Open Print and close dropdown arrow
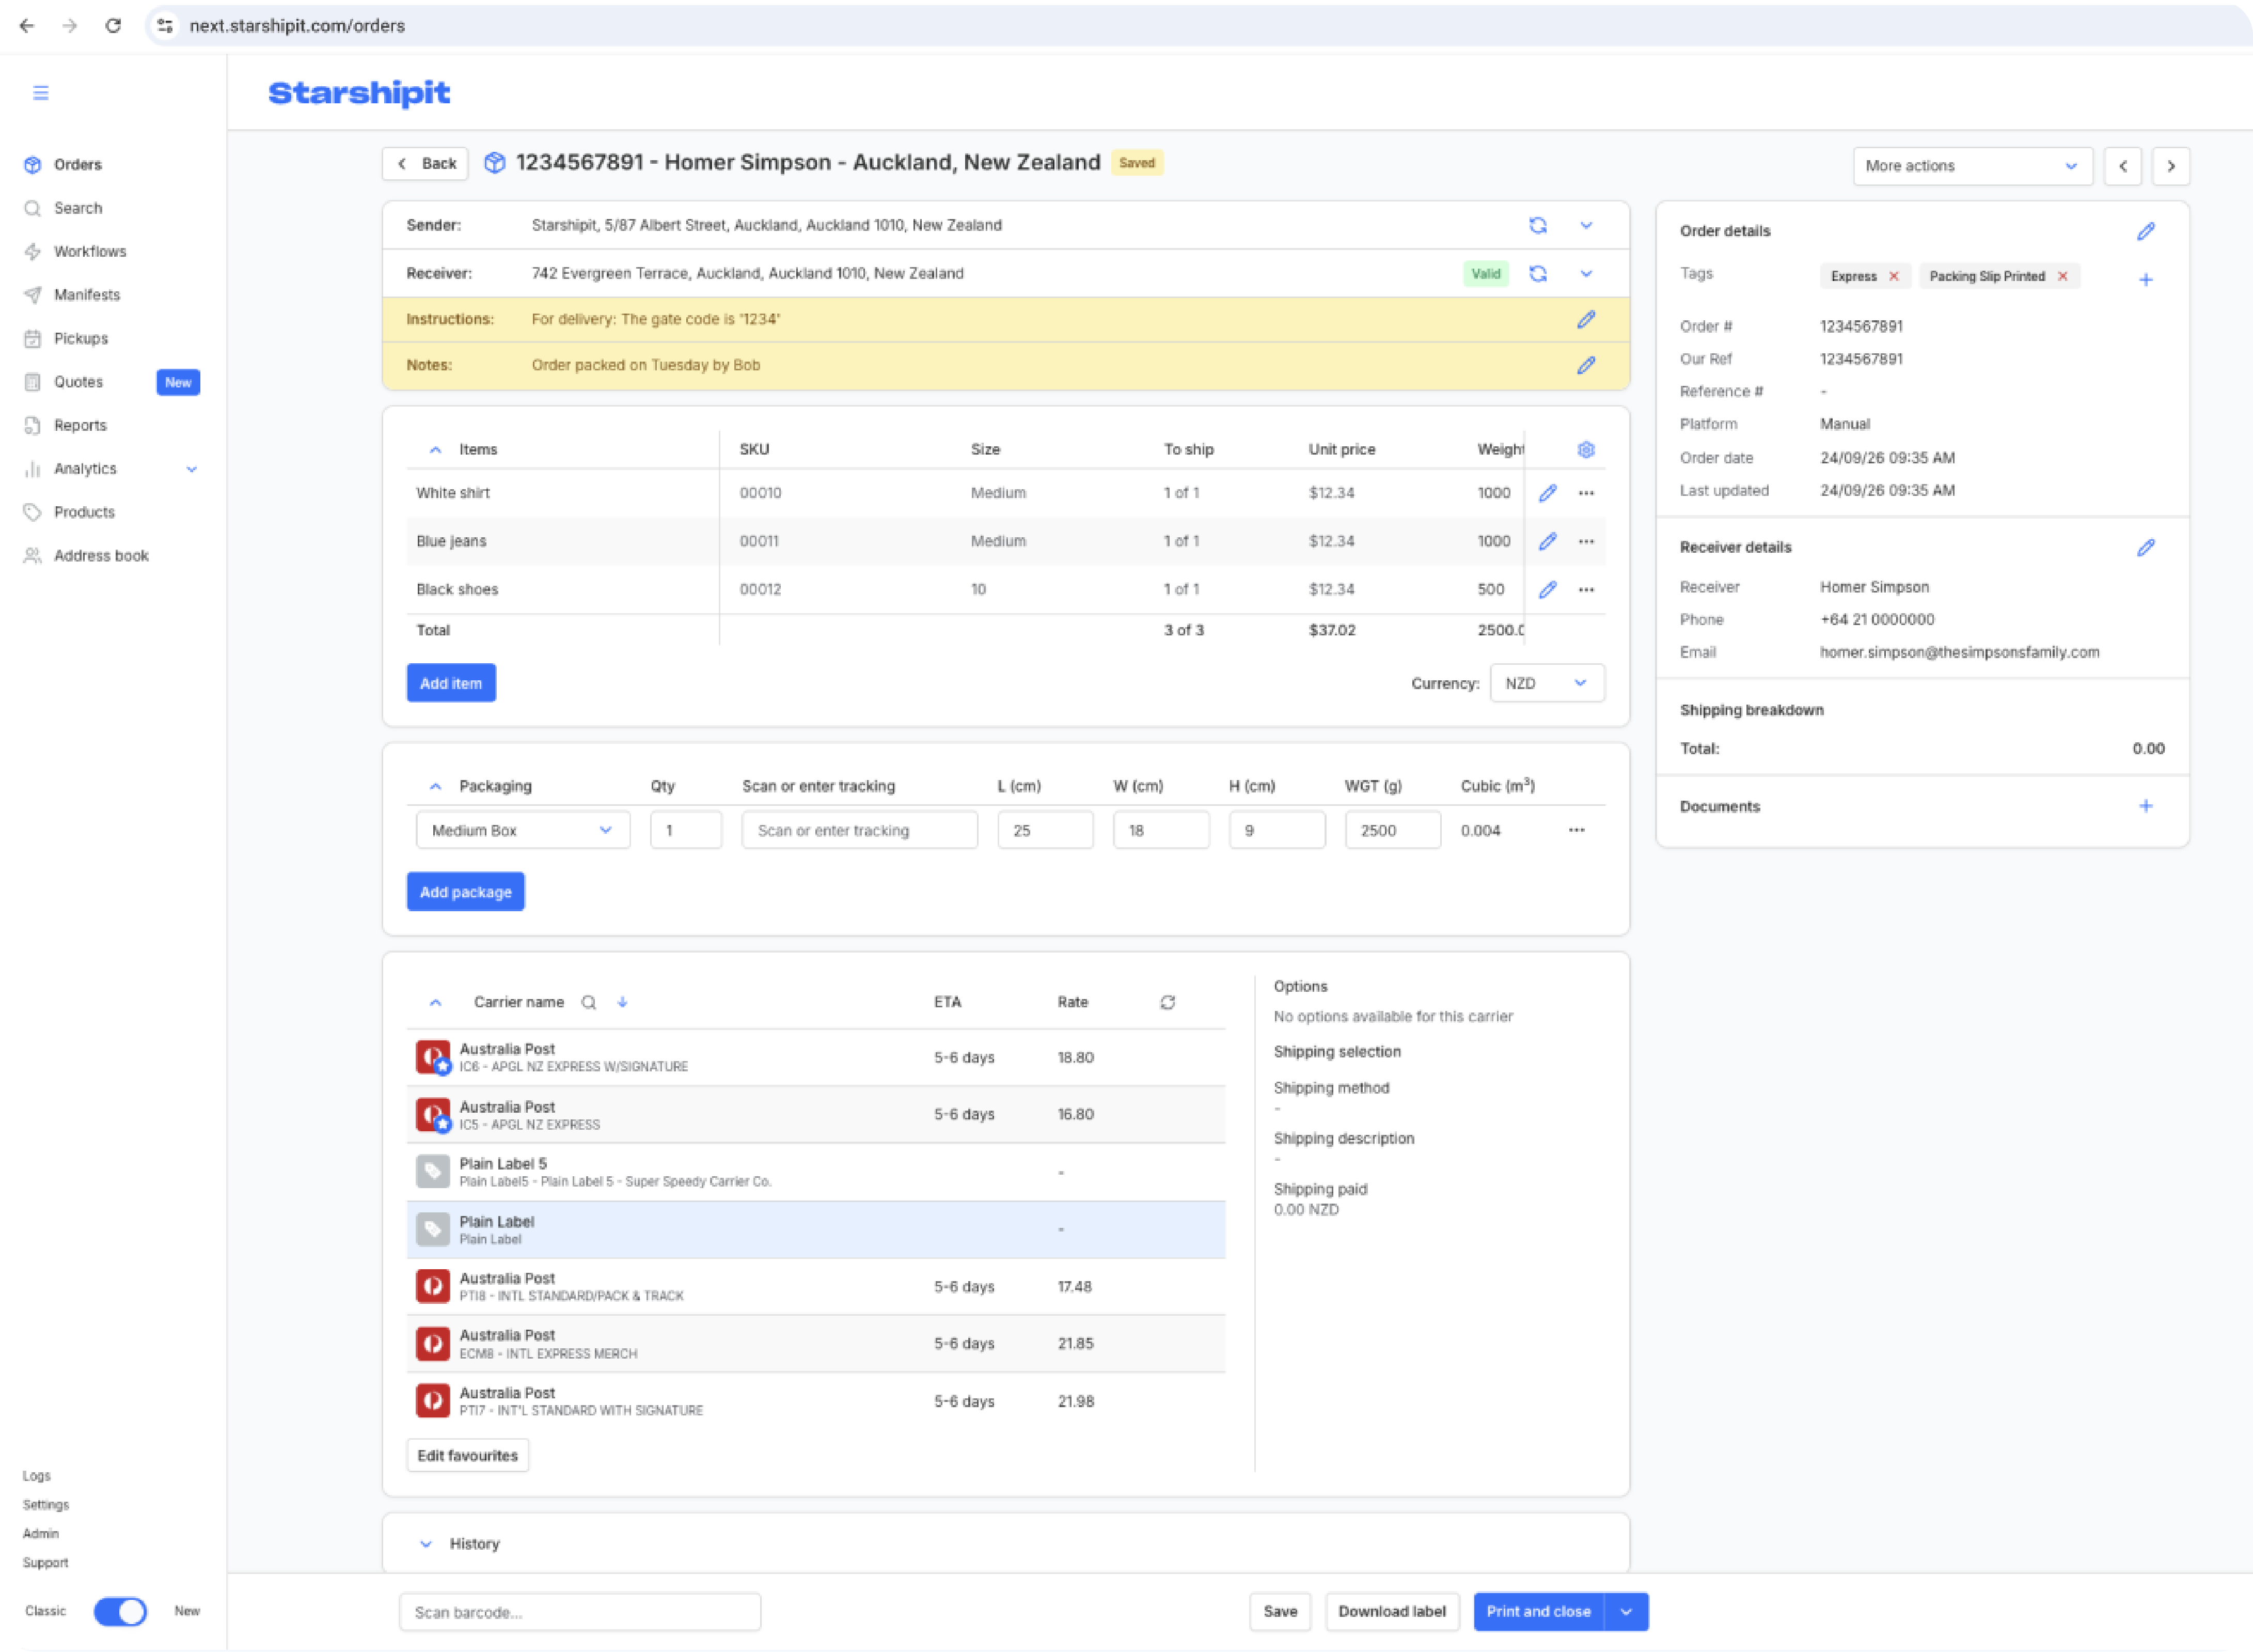This screenshot has height=1652, width=2253. [1625, 1611]
